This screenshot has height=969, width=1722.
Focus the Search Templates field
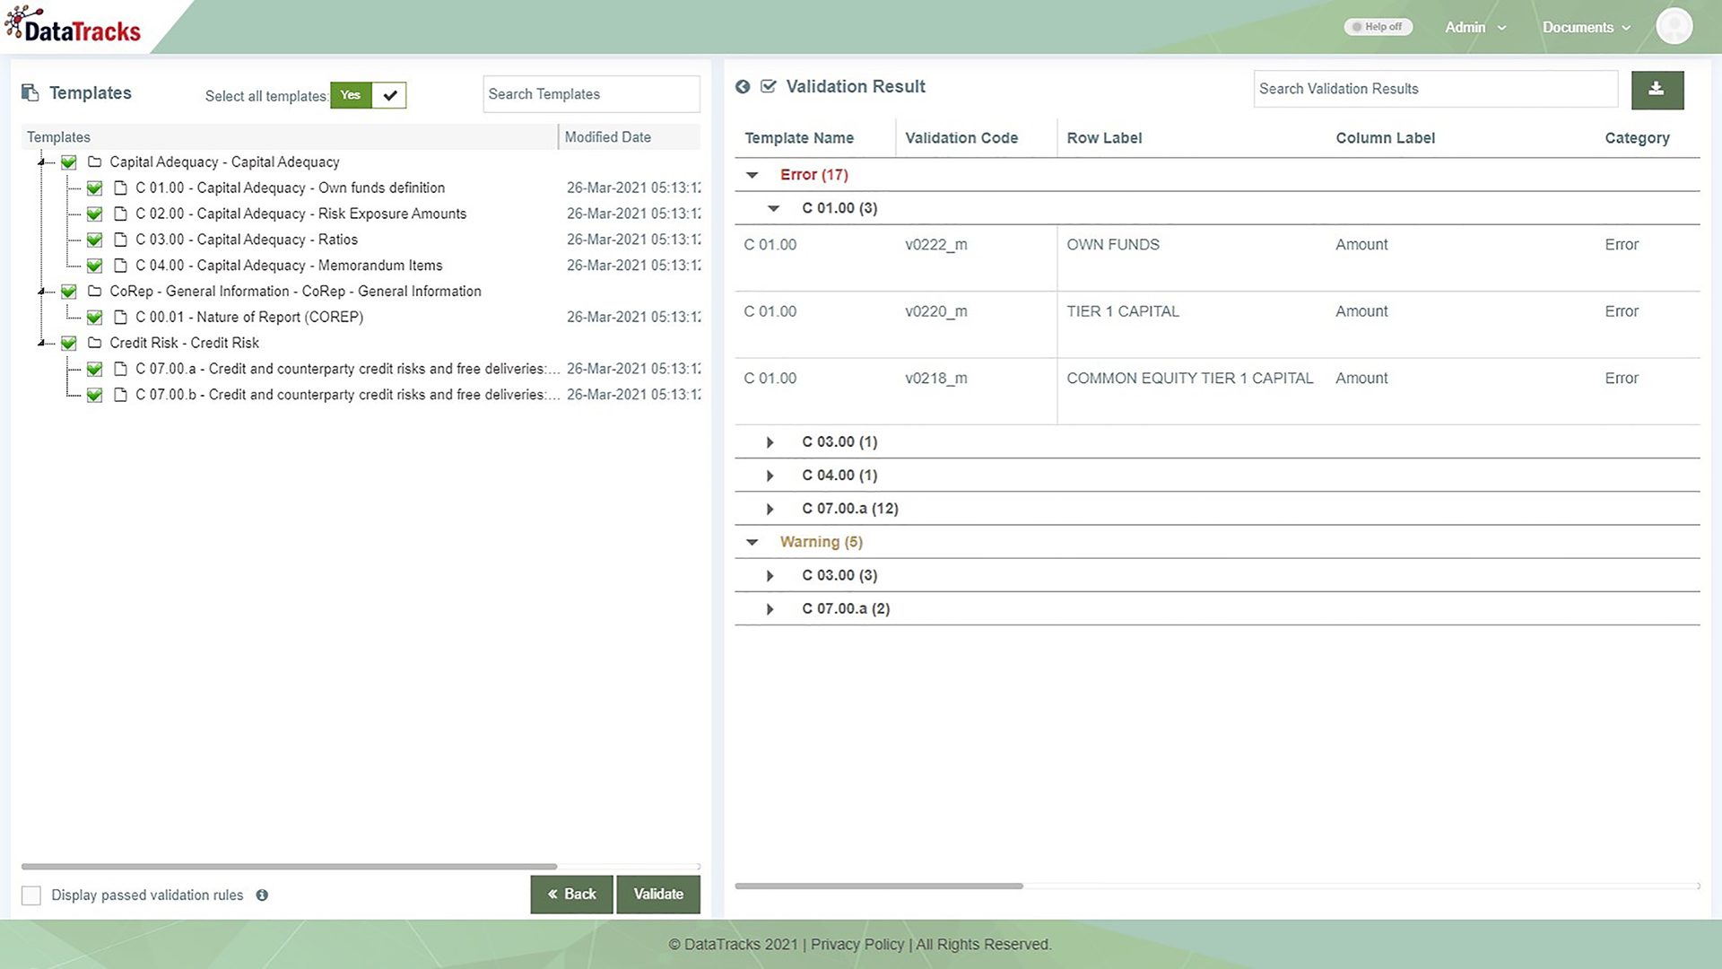point(591,94)
